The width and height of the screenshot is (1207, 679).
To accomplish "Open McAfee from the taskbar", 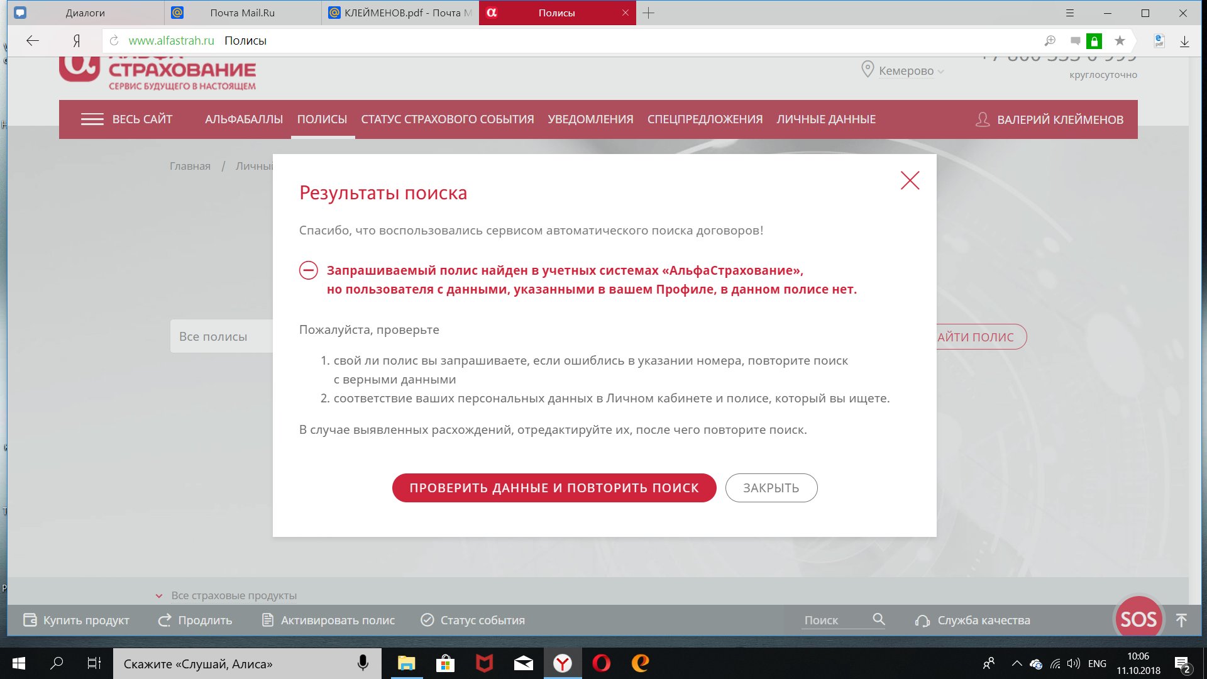I will pos(484,663).
